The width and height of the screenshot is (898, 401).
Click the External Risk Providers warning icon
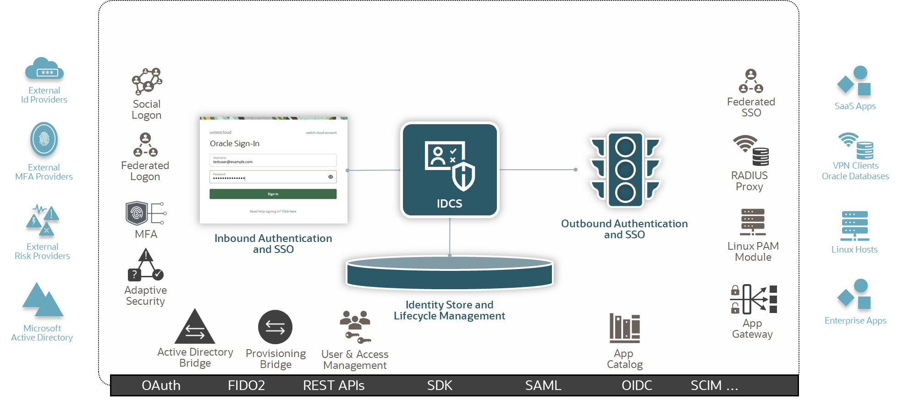point(43,220)
